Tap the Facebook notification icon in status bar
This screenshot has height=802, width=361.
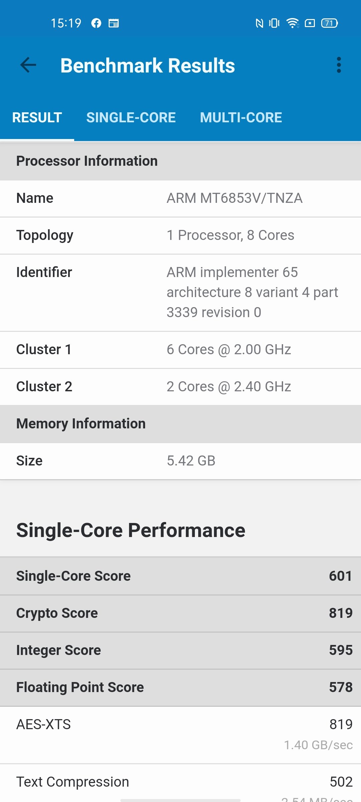pyautogui.click(x=96, y=23)
